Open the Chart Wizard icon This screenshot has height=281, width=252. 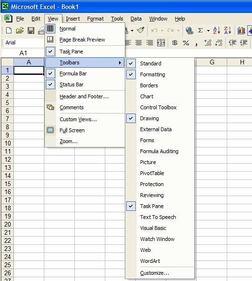coord(241,31)
